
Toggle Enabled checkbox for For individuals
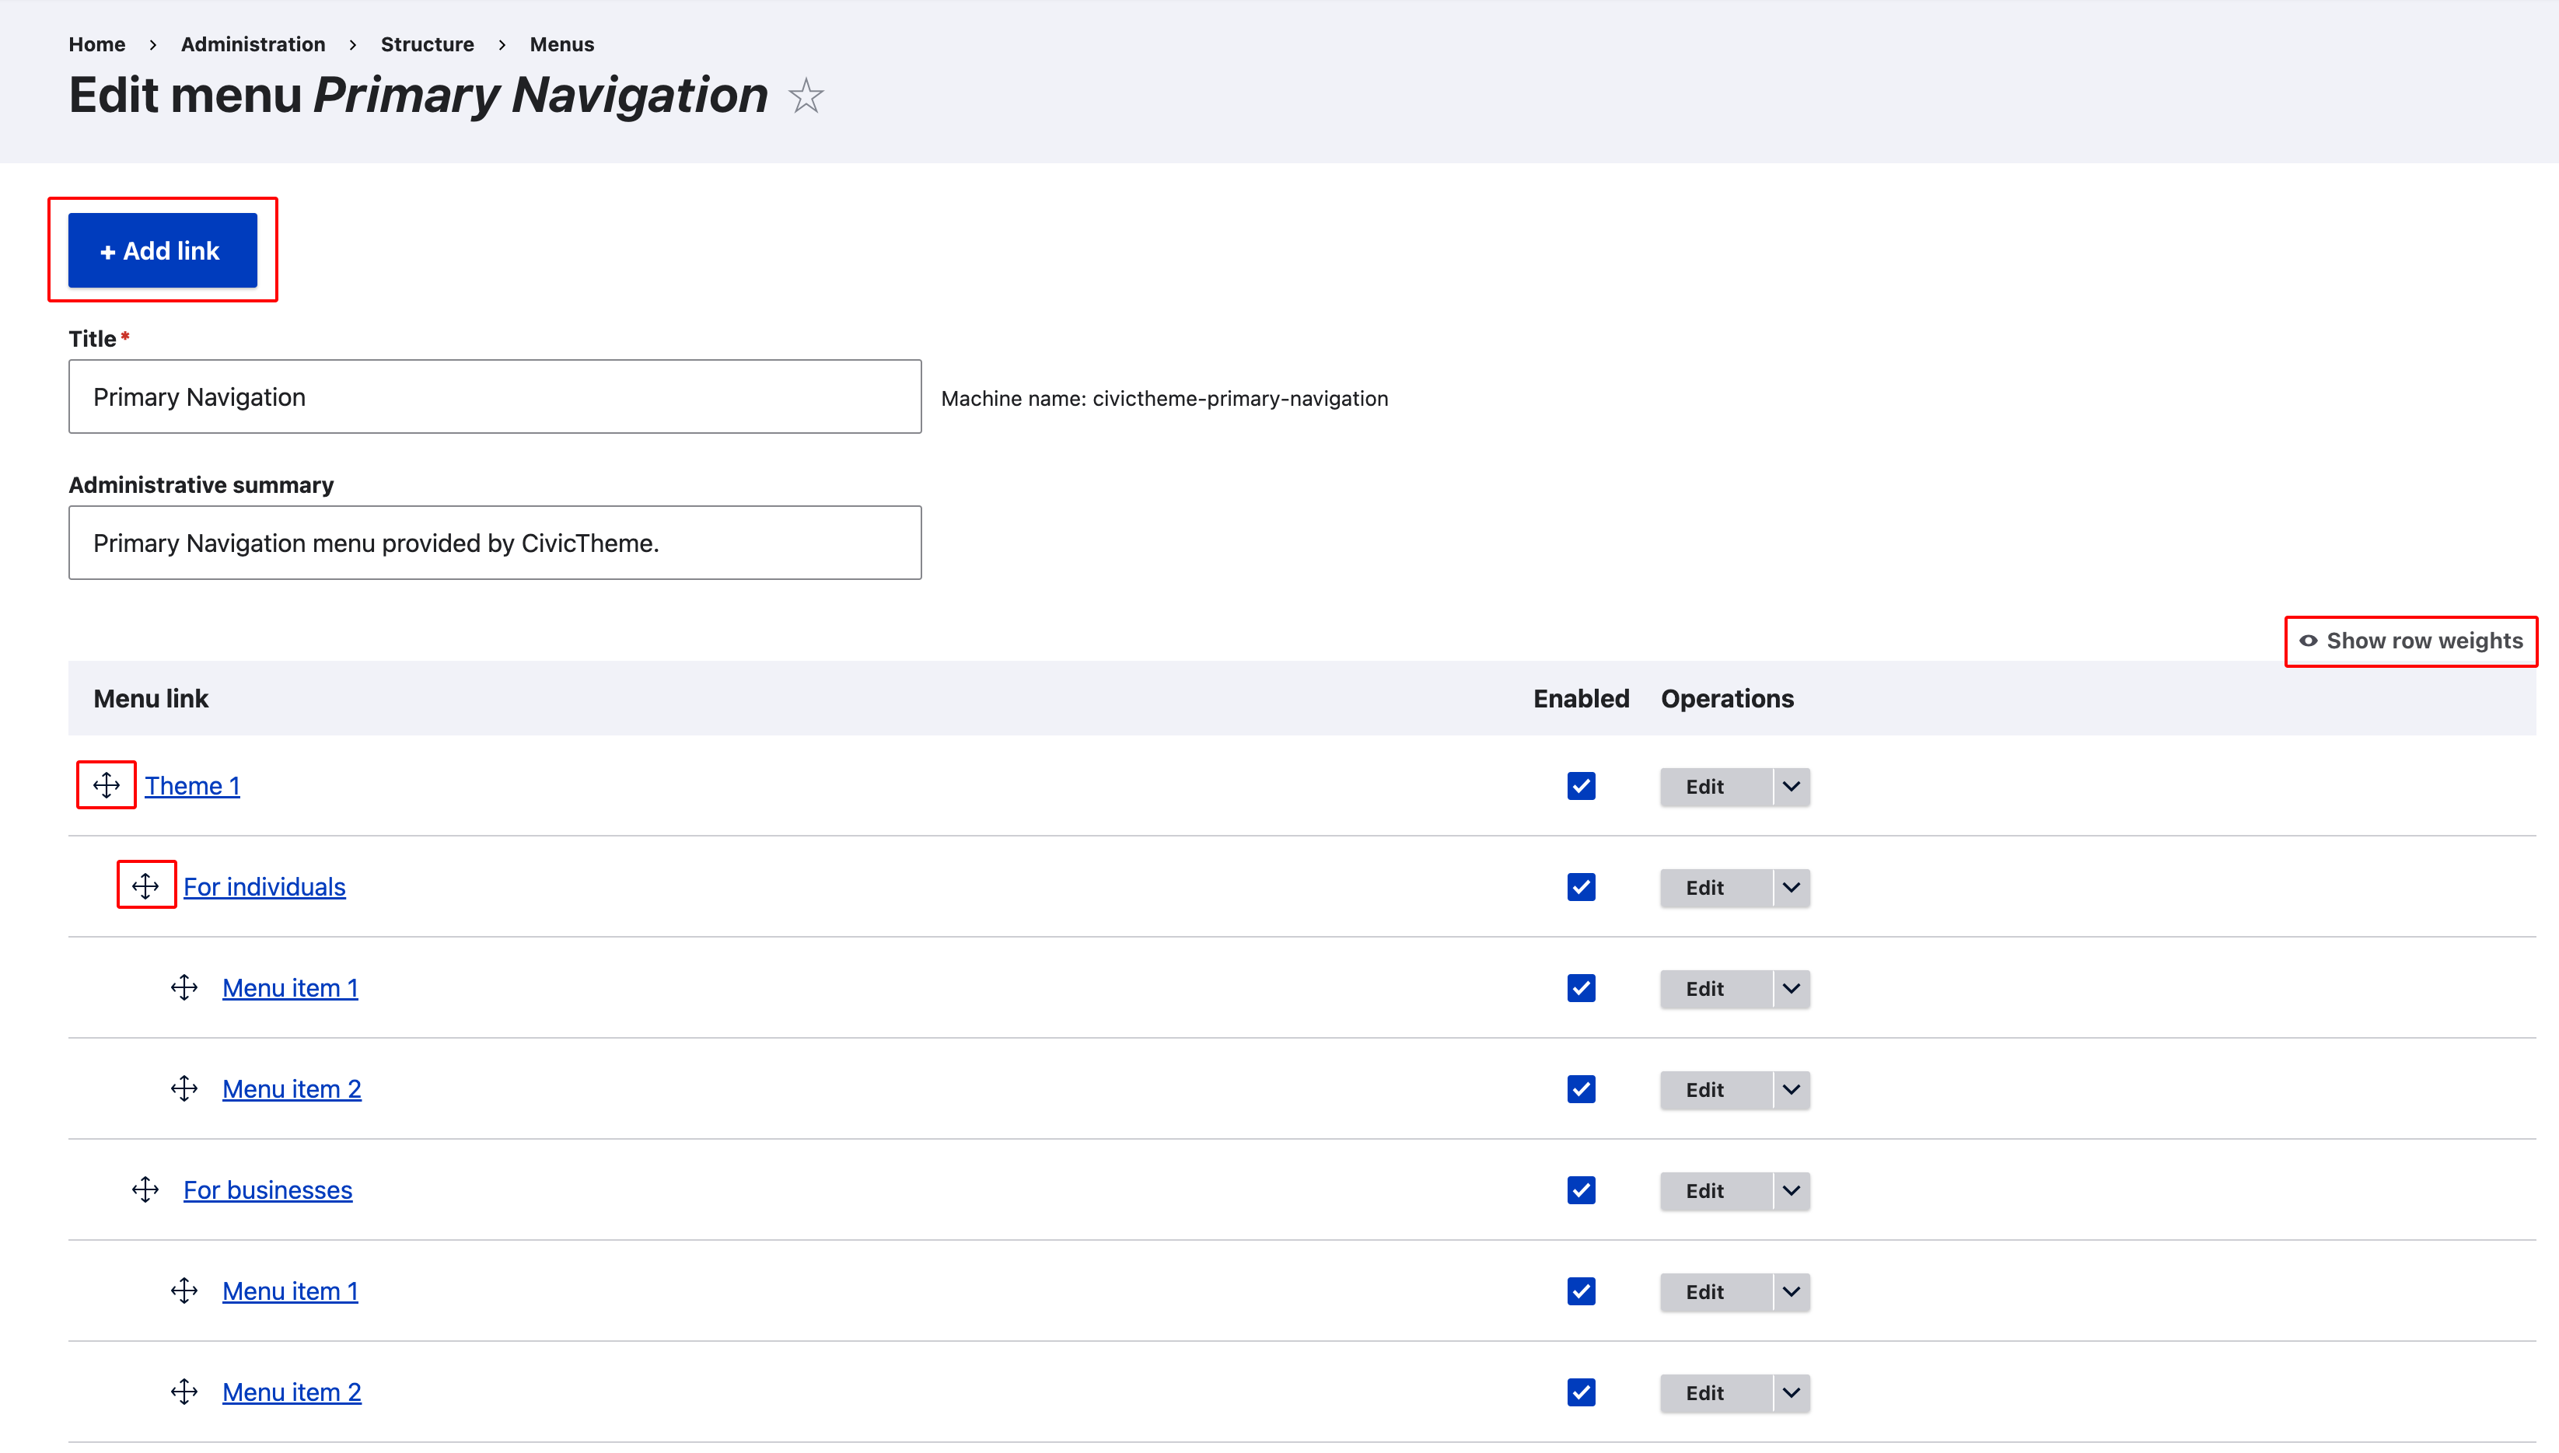tap(1581, 886)
